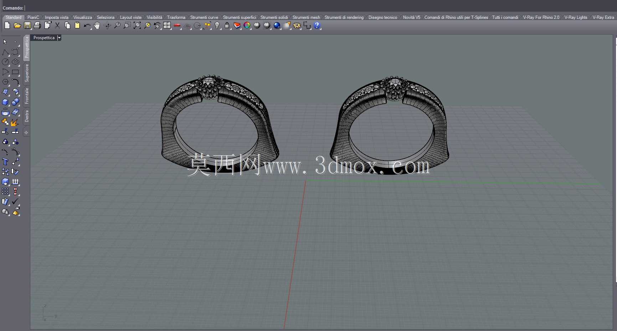This screenshot has width=617, height=331.
Task: Open the Imposta vista toolbar tab
Action: click(57, 17)
